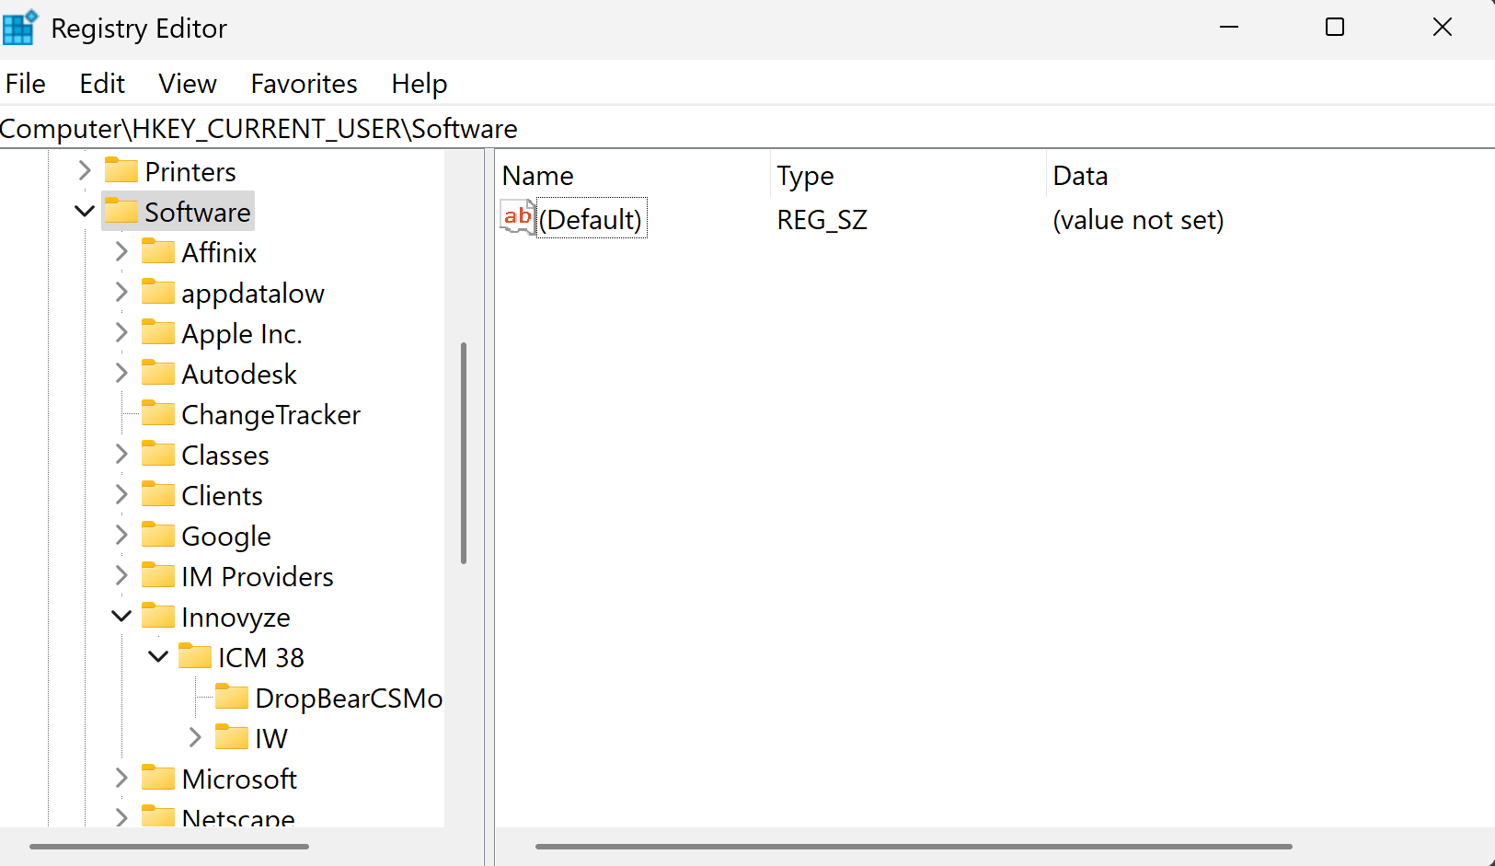Click the Microsoft key folder icon

coord(158,778)
